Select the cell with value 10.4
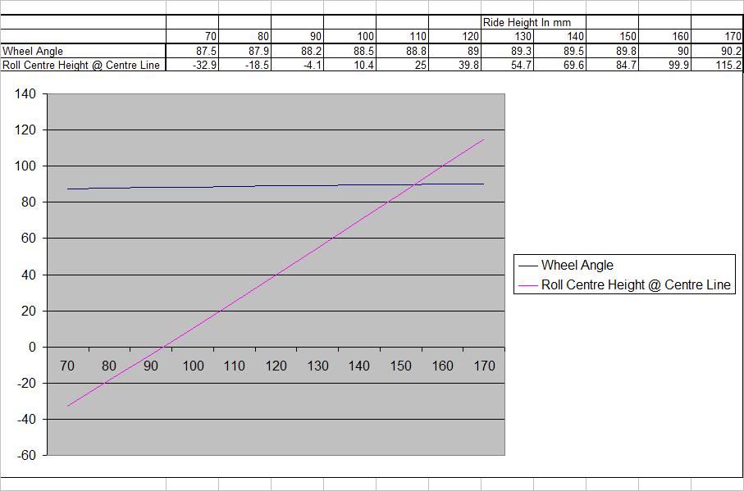Screen dimensions: 744x491 tap(350, 65)
